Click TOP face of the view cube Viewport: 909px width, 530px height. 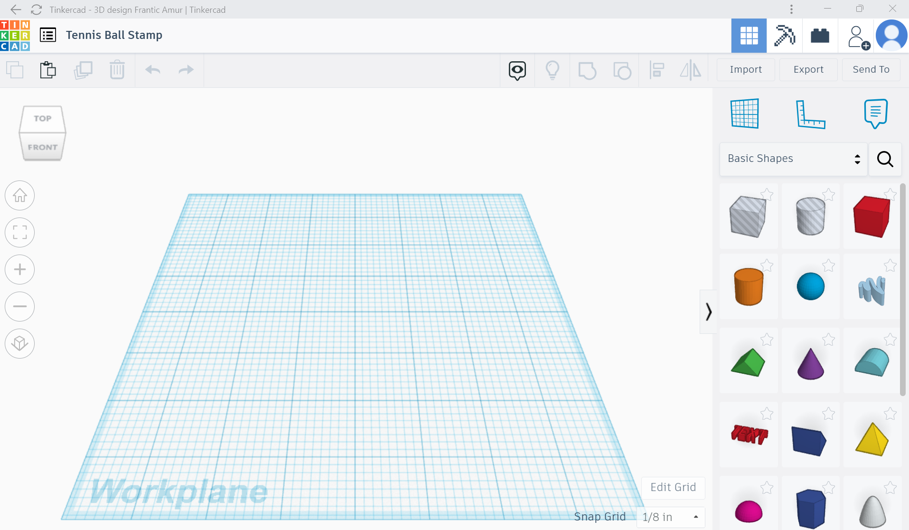pos(42,119)
